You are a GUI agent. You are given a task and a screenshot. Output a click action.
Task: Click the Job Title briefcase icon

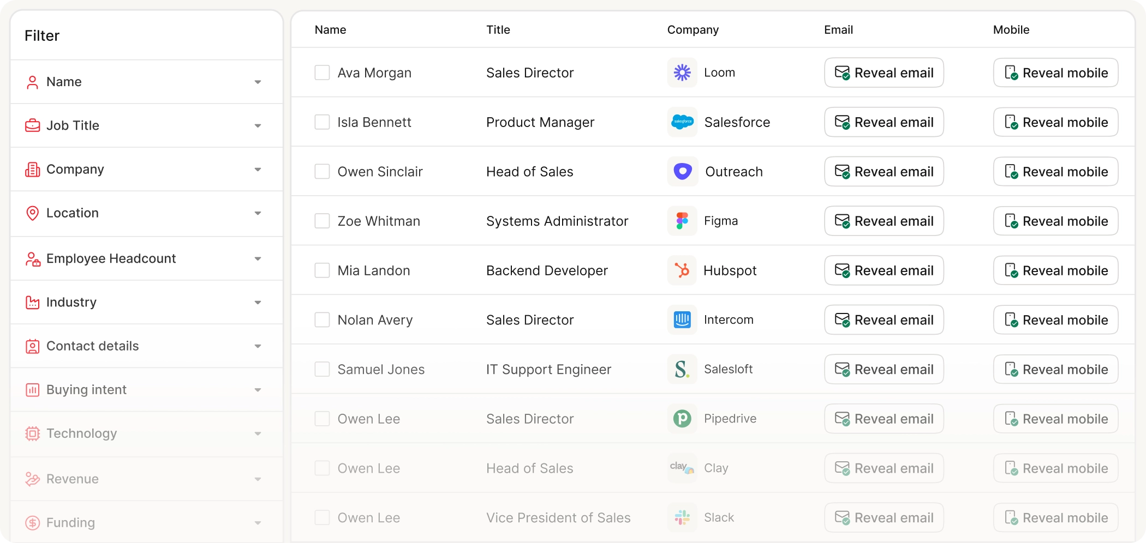pos(33,125)
